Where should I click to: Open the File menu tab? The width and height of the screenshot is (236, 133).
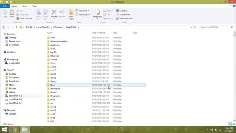(x=5, y=6)
